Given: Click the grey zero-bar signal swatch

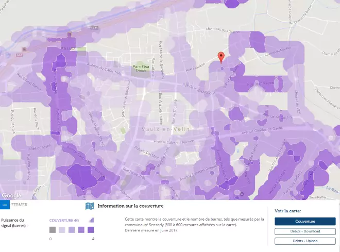Looking at the screenshot, I should (x=53, y=230).
